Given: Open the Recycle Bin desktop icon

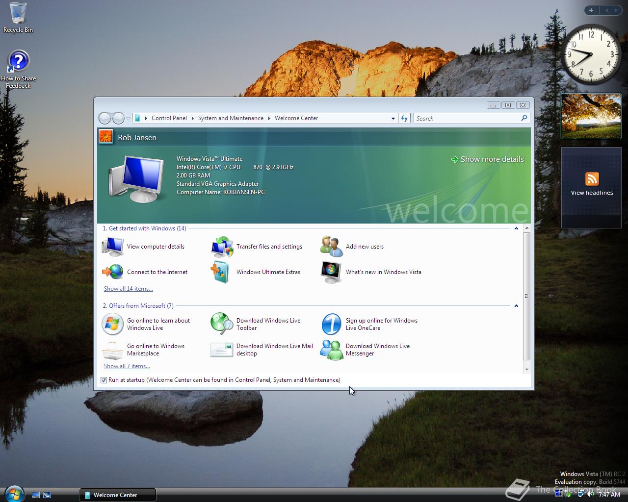Looking at the screenshot, I should pos(18,17).
